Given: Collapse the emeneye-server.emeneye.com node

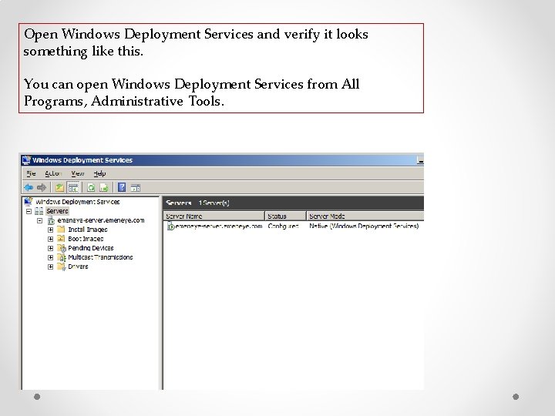Looking at the screenshot, I should 40,220.
